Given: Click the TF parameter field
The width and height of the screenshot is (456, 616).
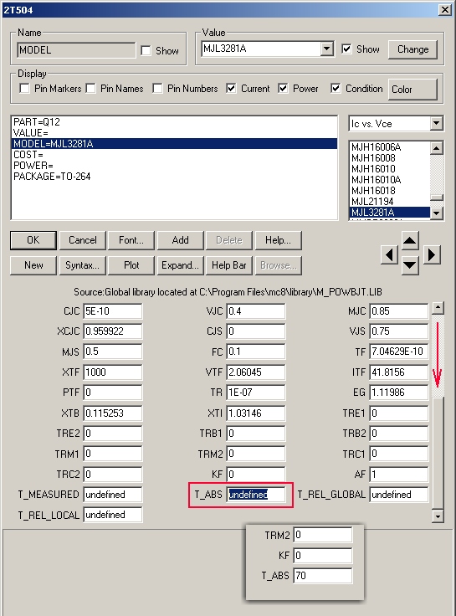Looking at the screenshot, I should (x=398, y=352).
